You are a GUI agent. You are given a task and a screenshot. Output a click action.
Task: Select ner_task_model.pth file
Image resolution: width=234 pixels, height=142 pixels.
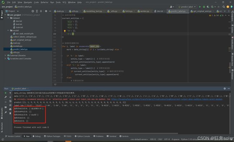point(23,34)
